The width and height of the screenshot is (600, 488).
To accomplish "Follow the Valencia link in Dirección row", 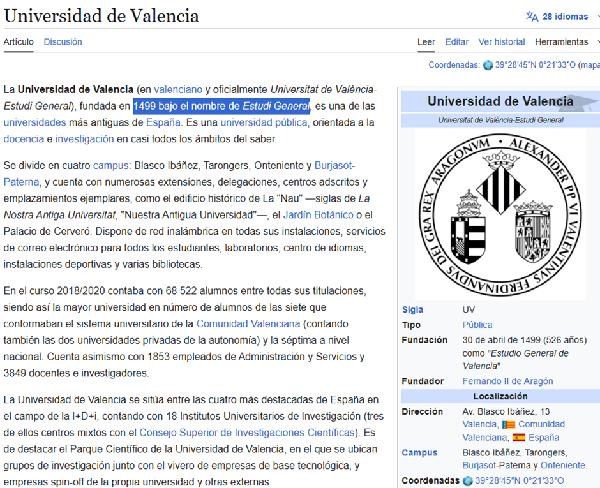I will point(479,424).
